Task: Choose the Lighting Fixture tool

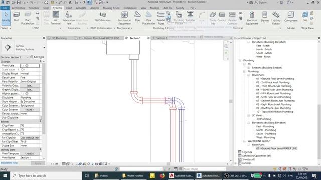Action: click(276, 18)
